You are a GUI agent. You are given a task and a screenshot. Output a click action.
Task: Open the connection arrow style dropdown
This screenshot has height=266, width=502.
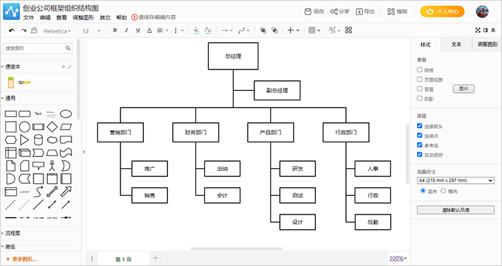(226, 30)
